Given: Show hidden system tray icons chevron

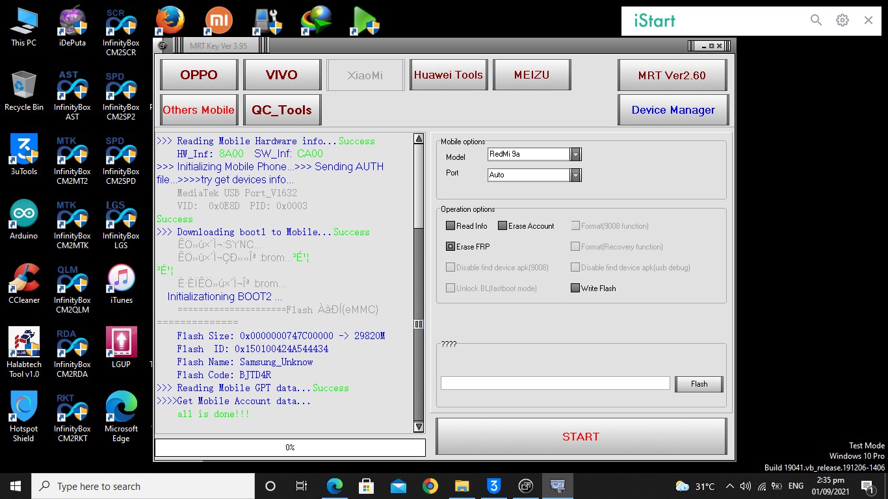Looking at the screenshot, I should coord(729,486).
